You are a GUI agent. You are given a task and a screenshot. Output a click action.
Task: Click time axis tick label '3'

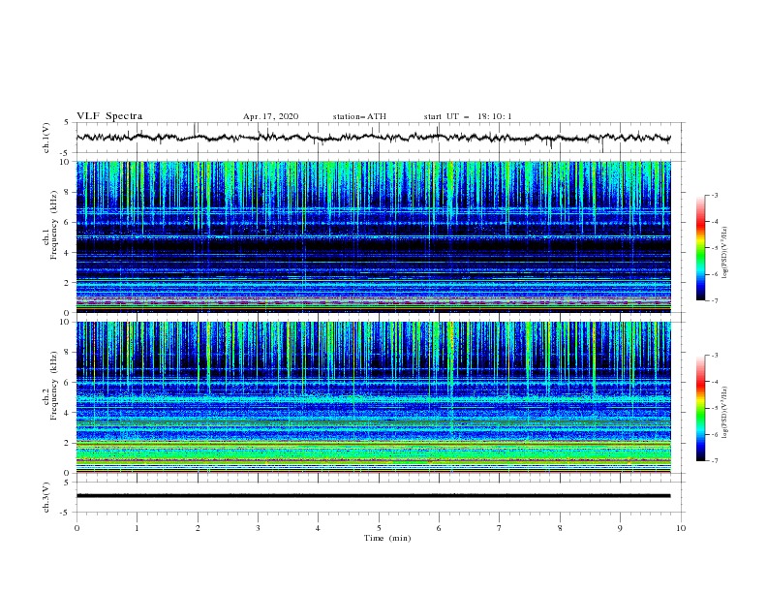259,528
